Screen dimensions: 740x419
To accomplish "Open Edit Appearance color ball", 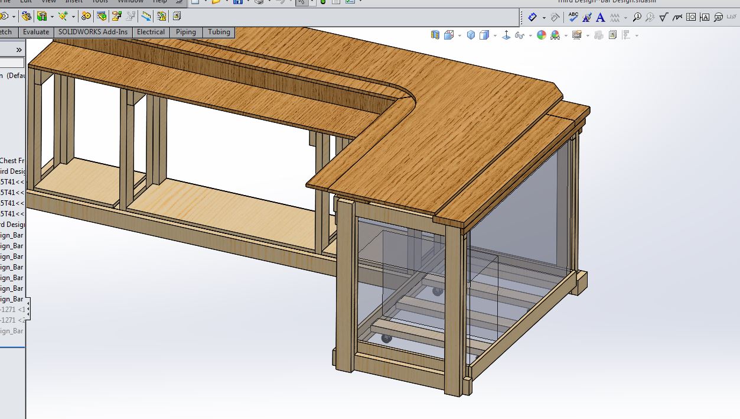I will coord(541,35).
